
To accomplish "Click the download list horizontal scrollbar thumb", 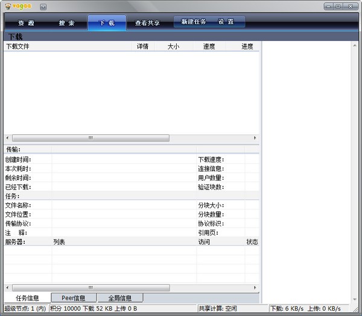I will tap(91, 138).
